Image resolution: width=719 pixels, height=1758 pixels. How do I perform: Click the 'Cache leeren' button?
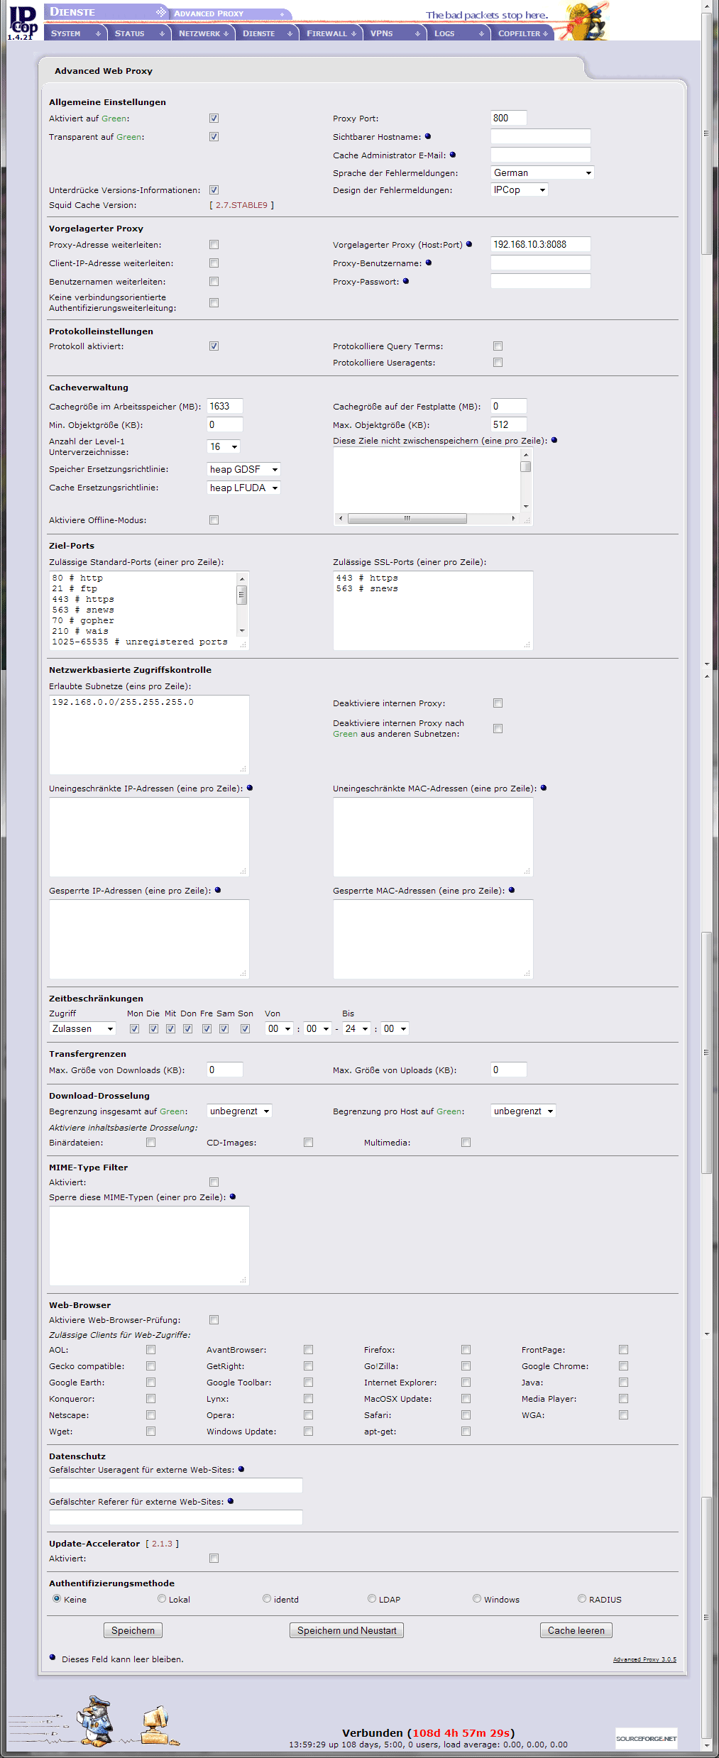(576, 1630)
